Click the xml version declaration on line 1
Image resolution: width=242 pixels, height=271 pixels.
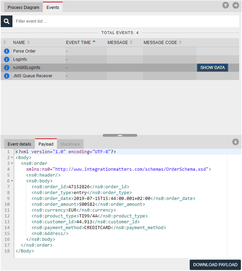coord(66,152)
